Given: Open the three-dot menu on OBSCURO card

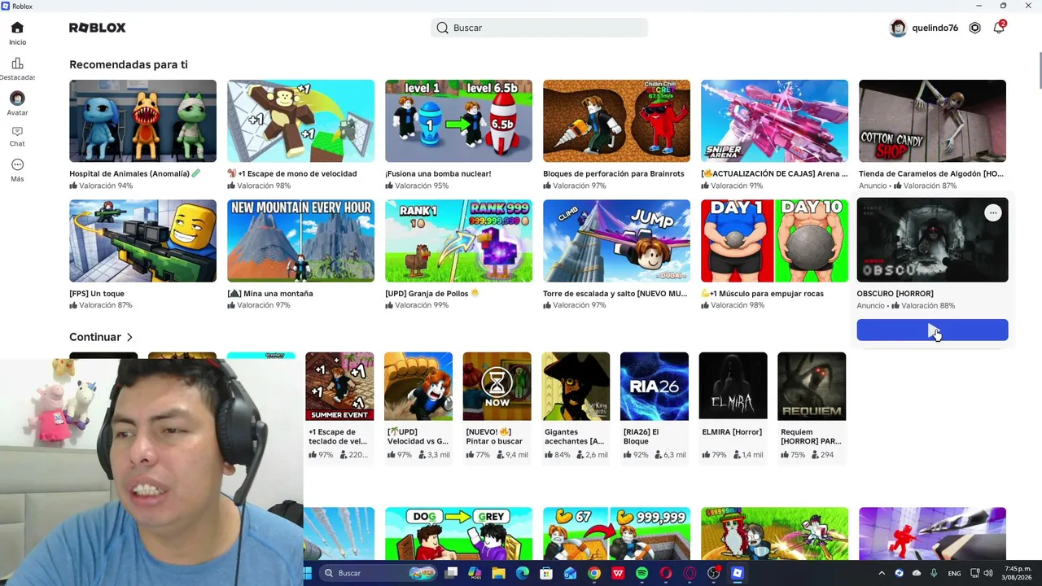Looking at the screenshot, I should pos(992,213).
